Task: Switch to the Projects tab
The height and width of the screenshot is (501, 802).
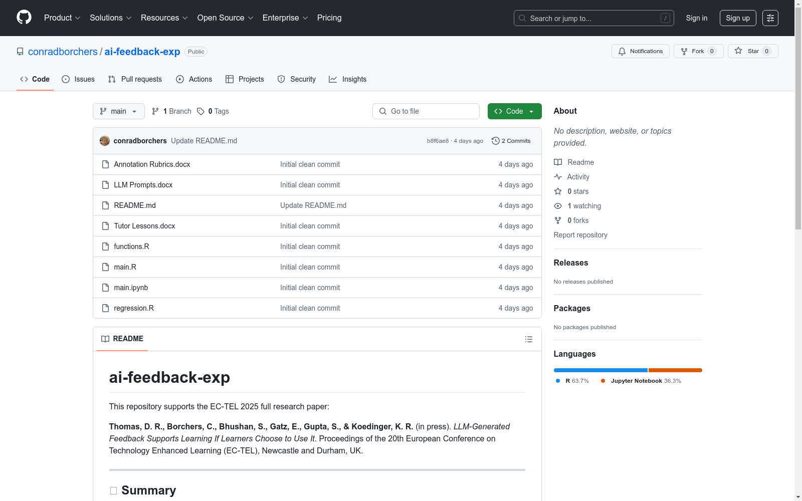Action: 245,79
